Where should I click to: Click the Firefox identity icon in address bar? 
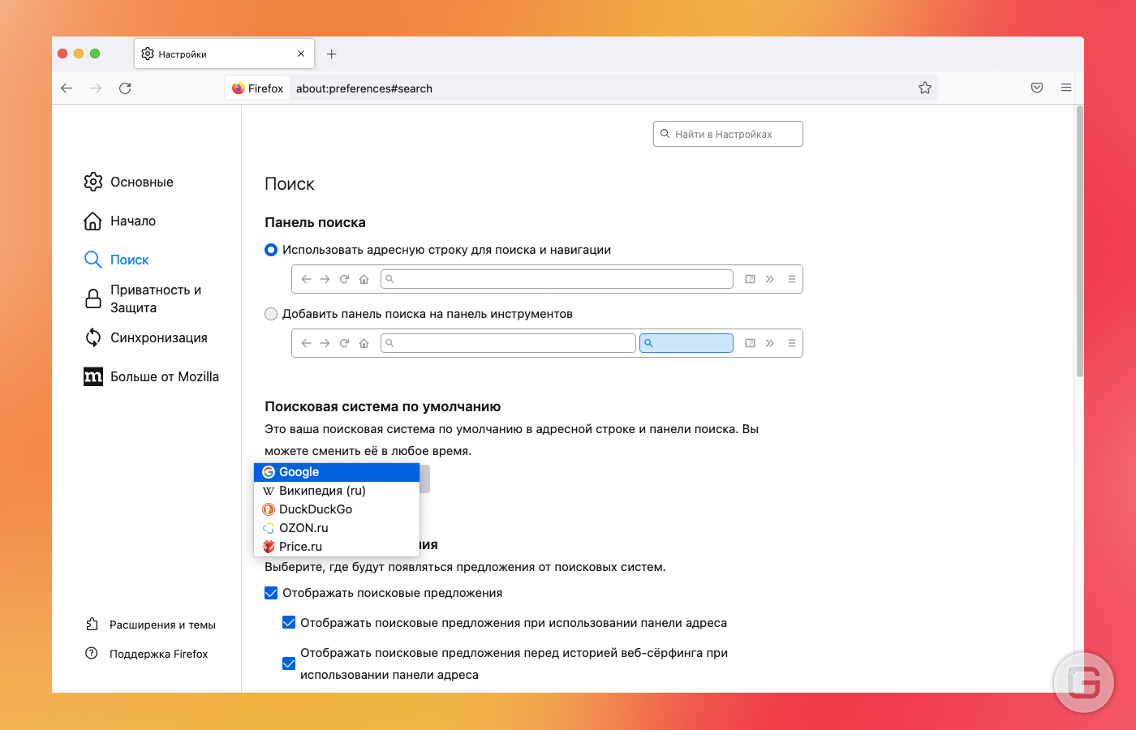point(257,88)
